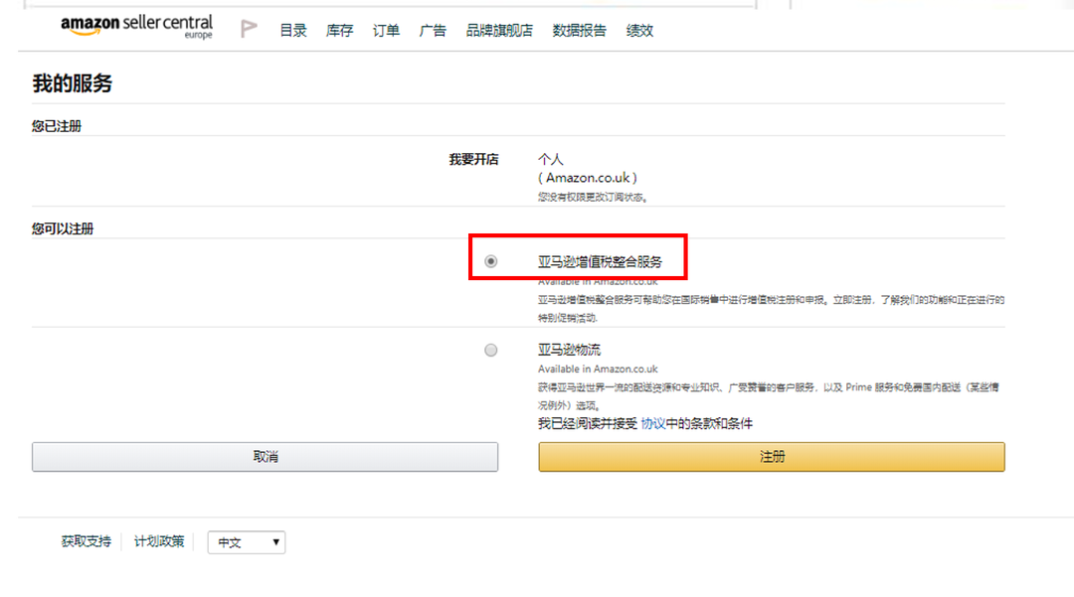Open the 计划政策 footer link
1074x597 pixels.
click(x=159, y=541)
